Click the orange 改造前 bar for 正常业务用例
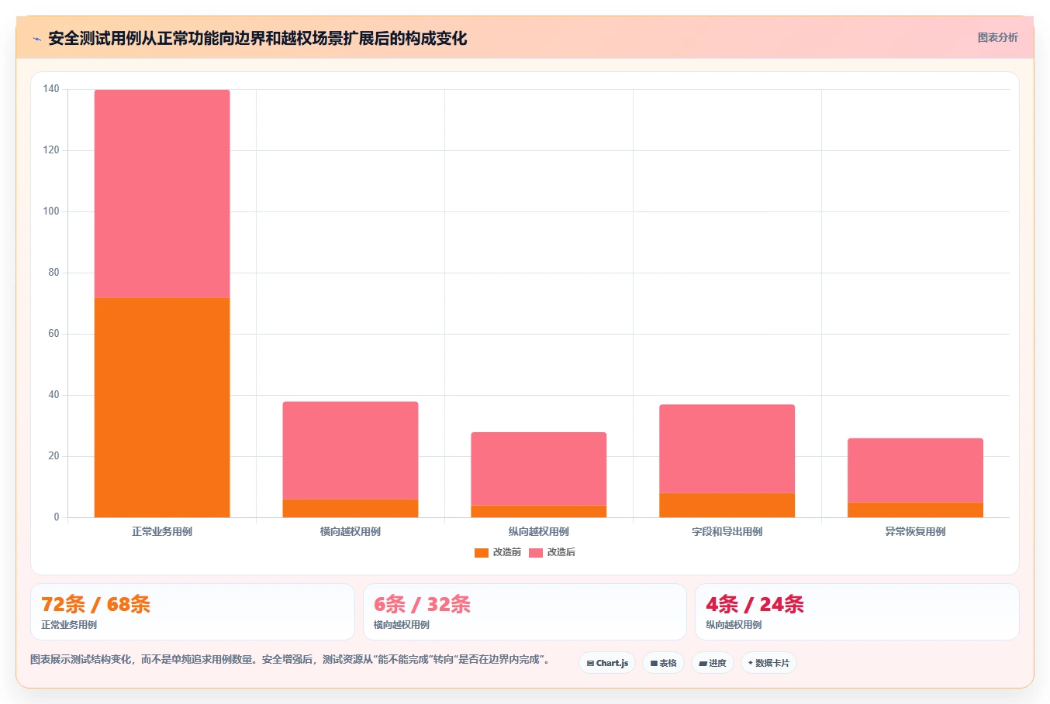The width and height of the screenshot is (1050, 704). tap(162, 407)
